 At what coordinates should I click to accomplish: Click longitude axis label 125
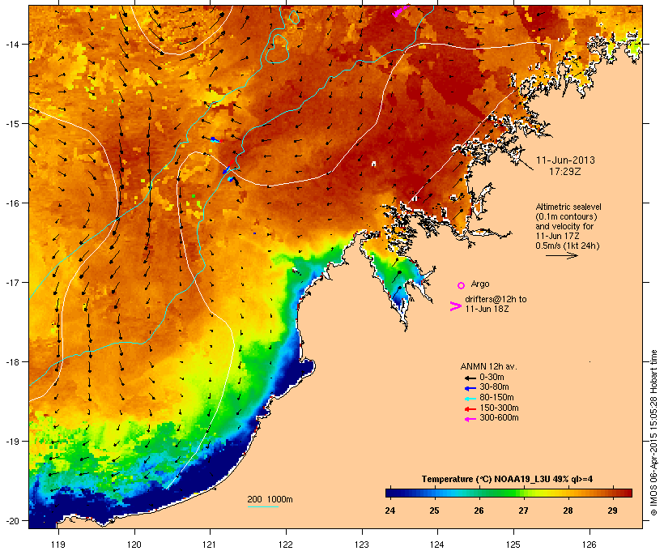[513, 545]
